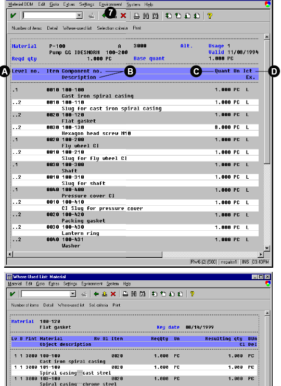Click command input field in Where-Used List window
The height and width of the screenshot is (386, 281).
pyautogui.click(x=45, y=294)
